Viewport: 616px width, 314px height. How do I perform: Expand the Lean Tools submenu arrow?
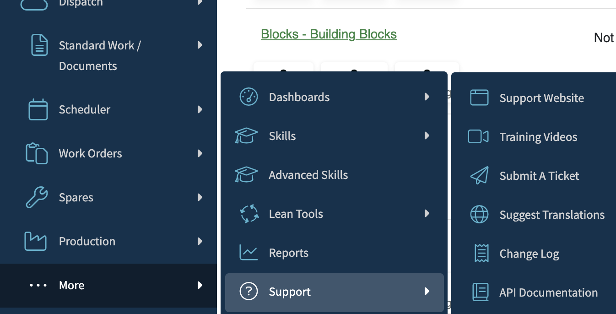(x=427, y=213)
